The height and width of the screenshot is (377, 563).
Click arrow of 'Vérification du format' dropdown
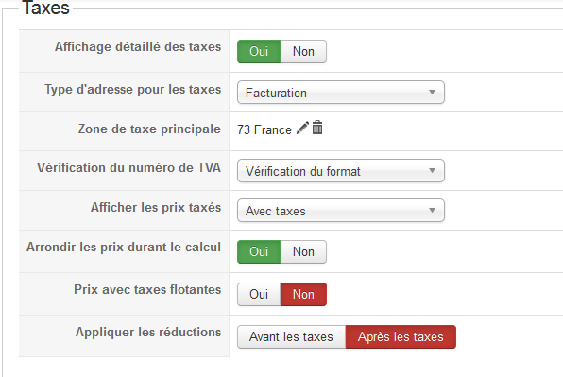coord(433,170)
